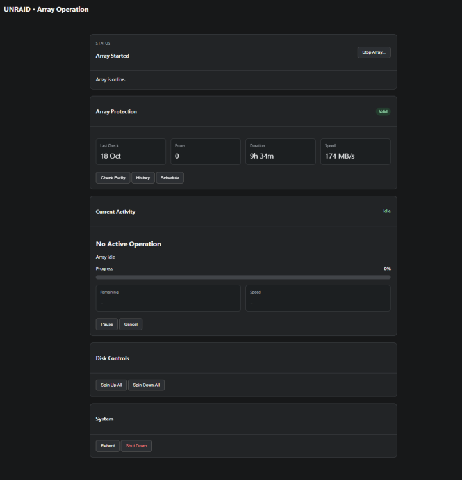
Task: Select the Last Check 18 Oct tile
Action: pyautogui.click(x=131, y=152)
